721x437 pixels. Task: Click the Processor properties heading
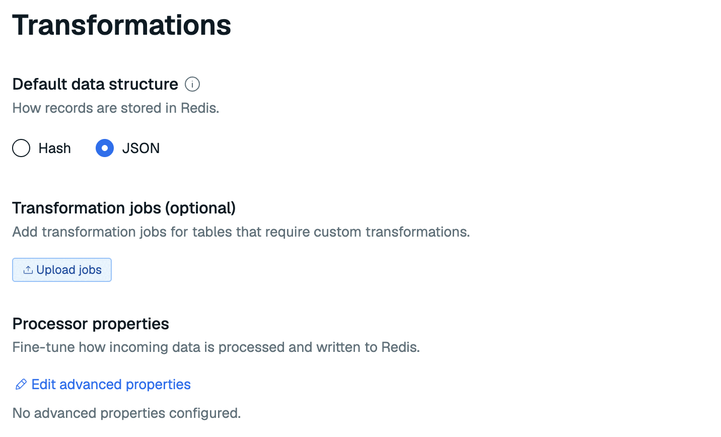91,324
